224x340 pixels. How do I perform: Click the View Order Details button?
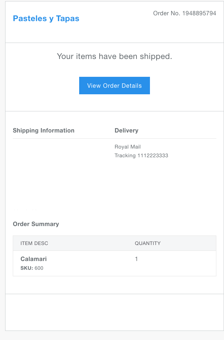[x=114, y=86]
